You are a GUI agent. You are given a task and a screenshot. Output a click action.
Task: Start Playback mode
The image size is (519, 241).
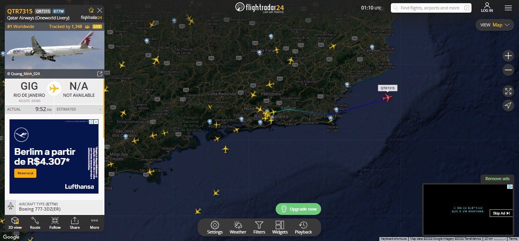click(303, 228)
